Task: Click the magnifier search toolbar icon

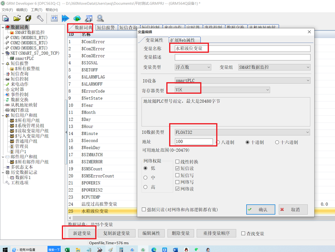Action: click(x=100, y=18)
